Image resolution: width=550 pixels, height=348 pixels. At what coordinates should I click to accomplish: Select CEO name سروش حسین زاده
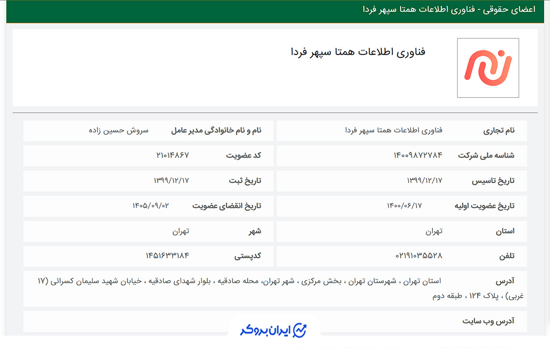click(x=118, y=130)
